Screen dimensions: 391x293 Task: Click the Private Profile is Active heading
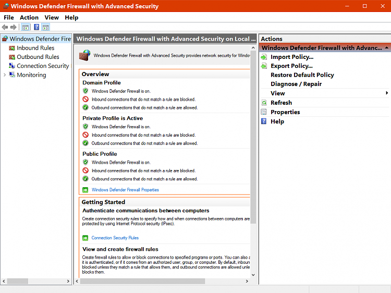[x=113, y=118]
